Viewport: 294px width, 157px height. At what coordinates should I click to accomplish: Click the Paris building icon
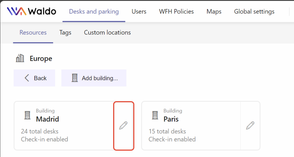point(155,115)
